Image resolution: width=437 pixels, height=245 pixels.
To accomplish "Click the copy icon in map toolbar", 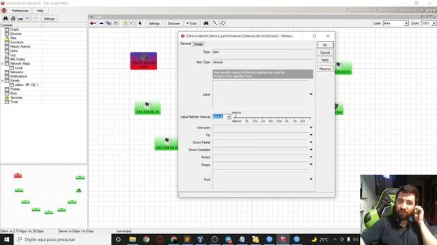I will [x=109, y=23].
